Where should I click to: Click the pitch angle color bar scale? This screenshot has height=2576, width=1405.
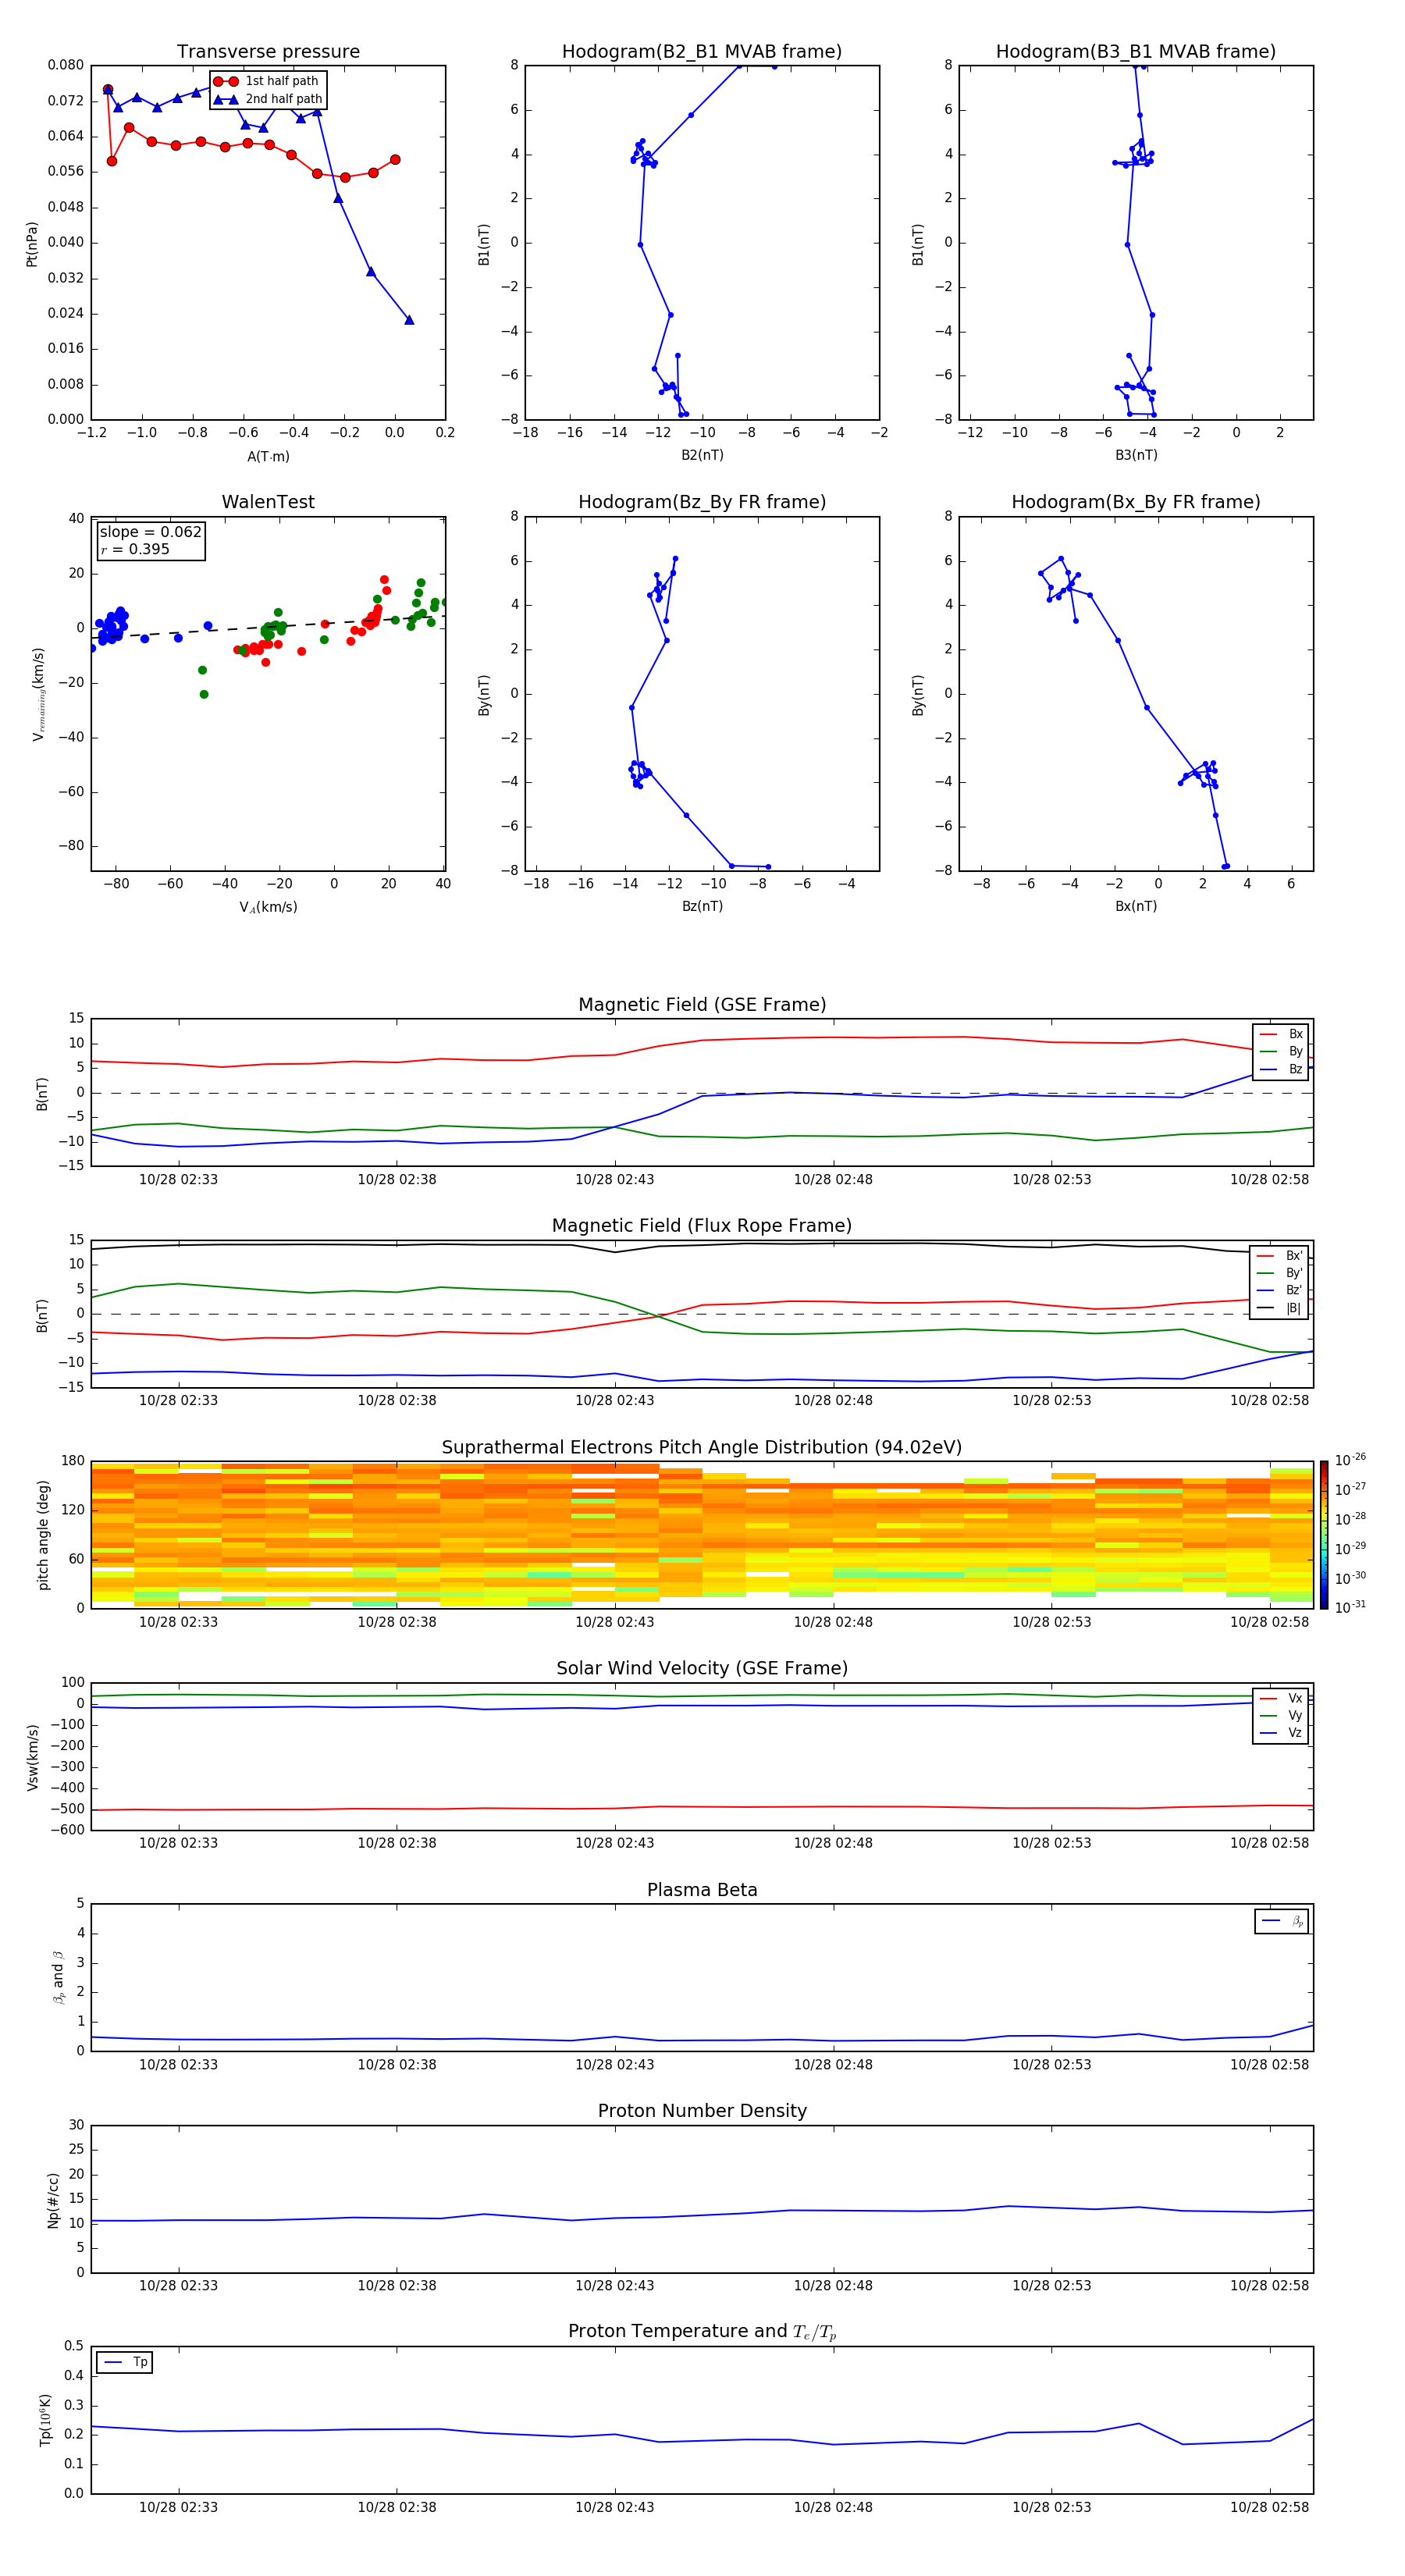pos(1324,1534)
